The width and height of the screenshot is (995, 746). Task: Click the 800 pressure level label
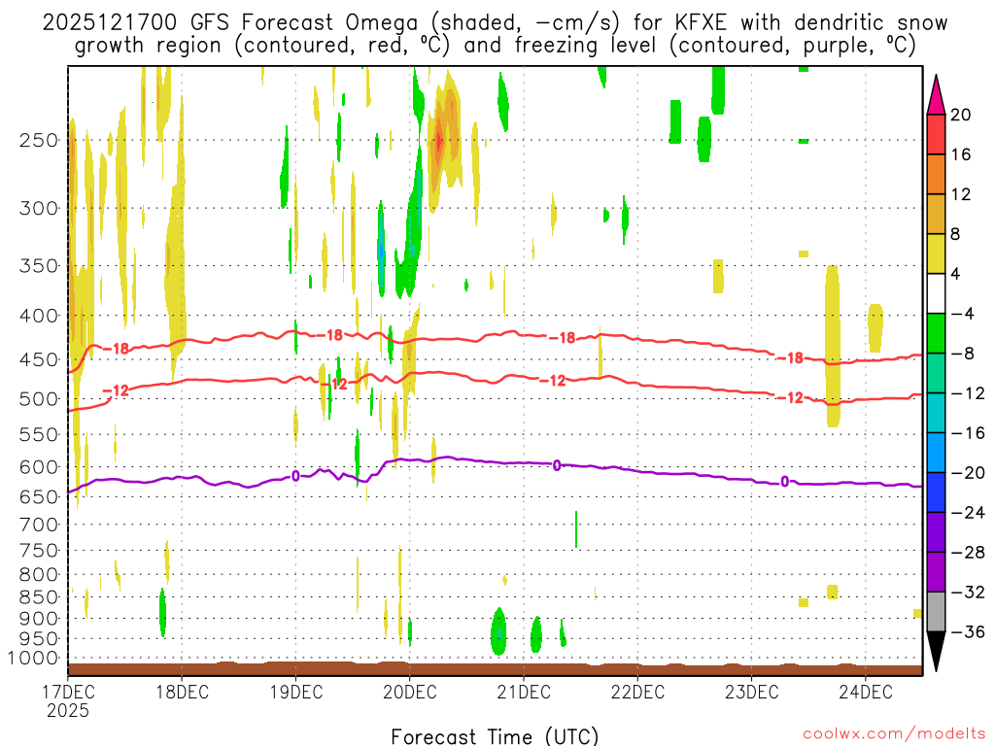(39, 575)
